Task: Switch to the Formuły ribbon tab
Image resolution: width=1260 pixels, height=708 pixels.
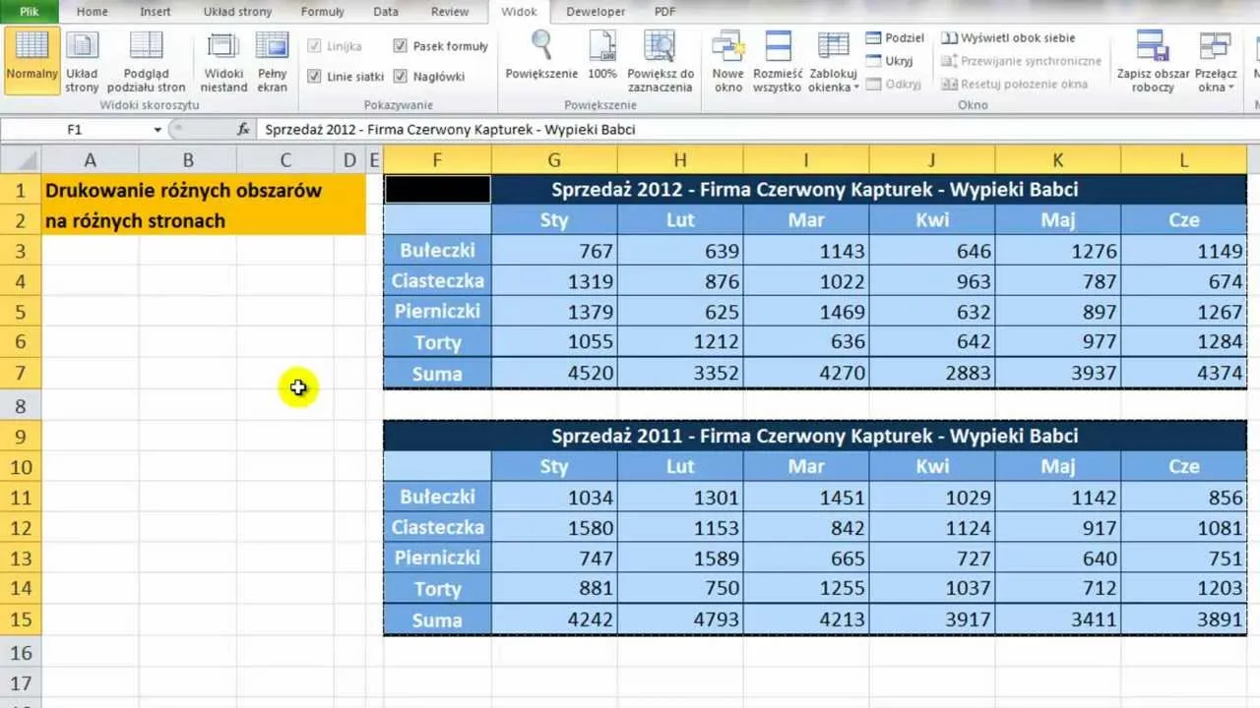Action: 323,12
